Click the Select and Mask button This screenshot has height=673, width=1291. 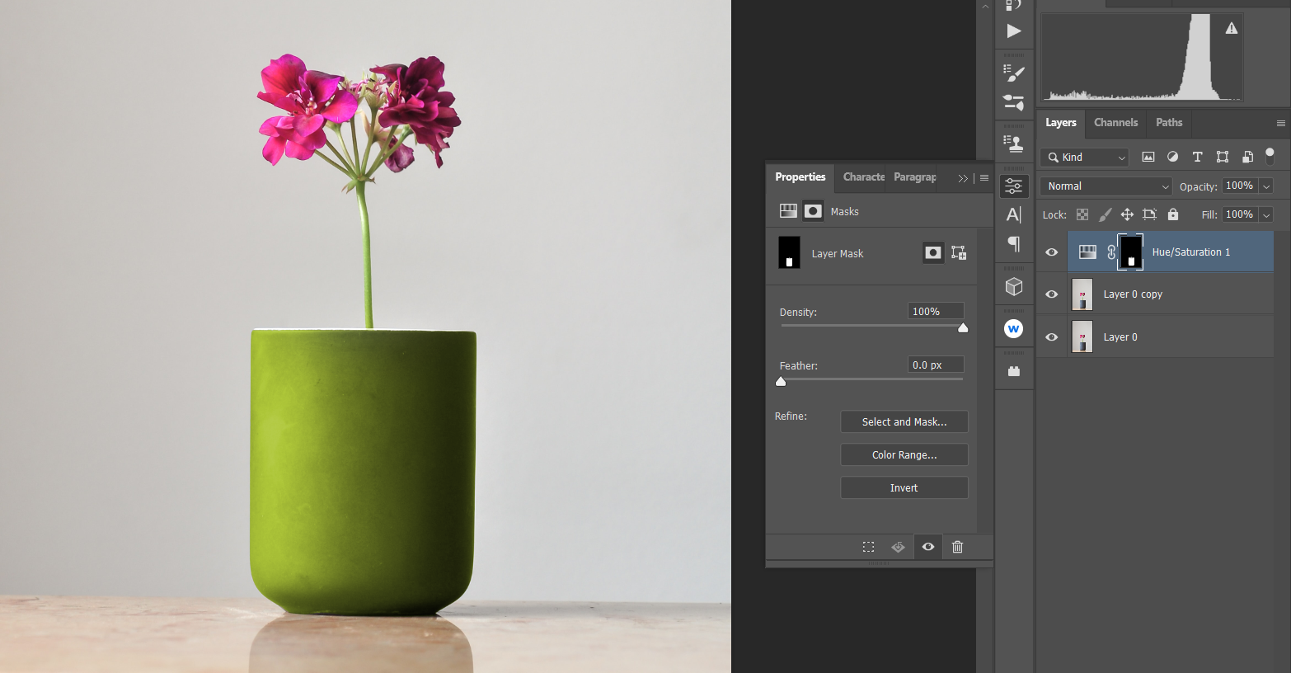pyautogui.click(x=904, y=422)
